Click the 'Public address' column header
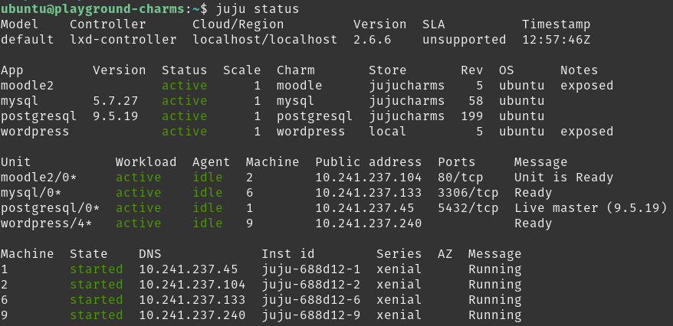The image size is (673, 326). point(369,162)
